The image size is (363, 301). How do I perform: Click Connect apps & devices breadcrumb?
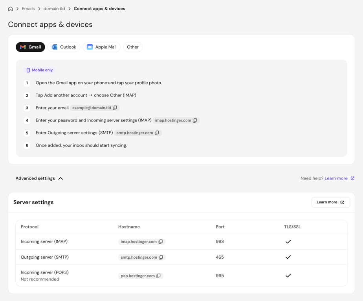[x=99, y=9]
